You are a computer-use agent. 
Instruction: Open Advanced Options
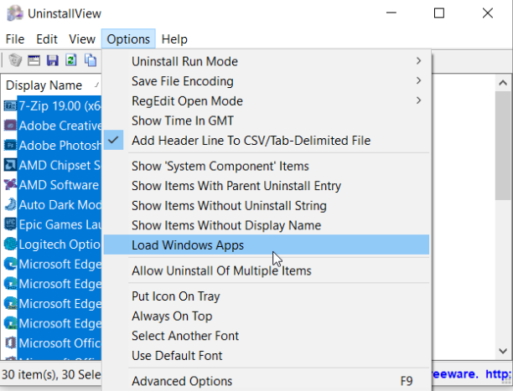pyautogui.click(x=267, y=381)
